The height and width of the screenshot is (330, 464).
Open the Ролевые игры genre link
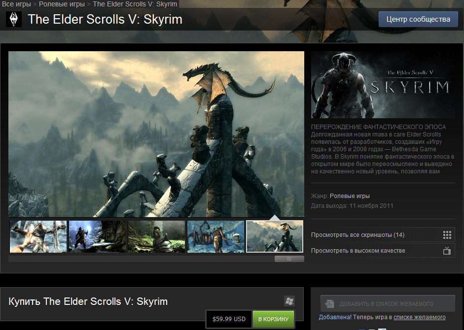pyautogui.click(x=350, y=196)
